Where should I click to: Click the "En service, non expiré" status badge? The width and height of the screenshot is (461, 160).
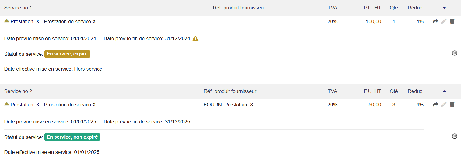point(72,137)
